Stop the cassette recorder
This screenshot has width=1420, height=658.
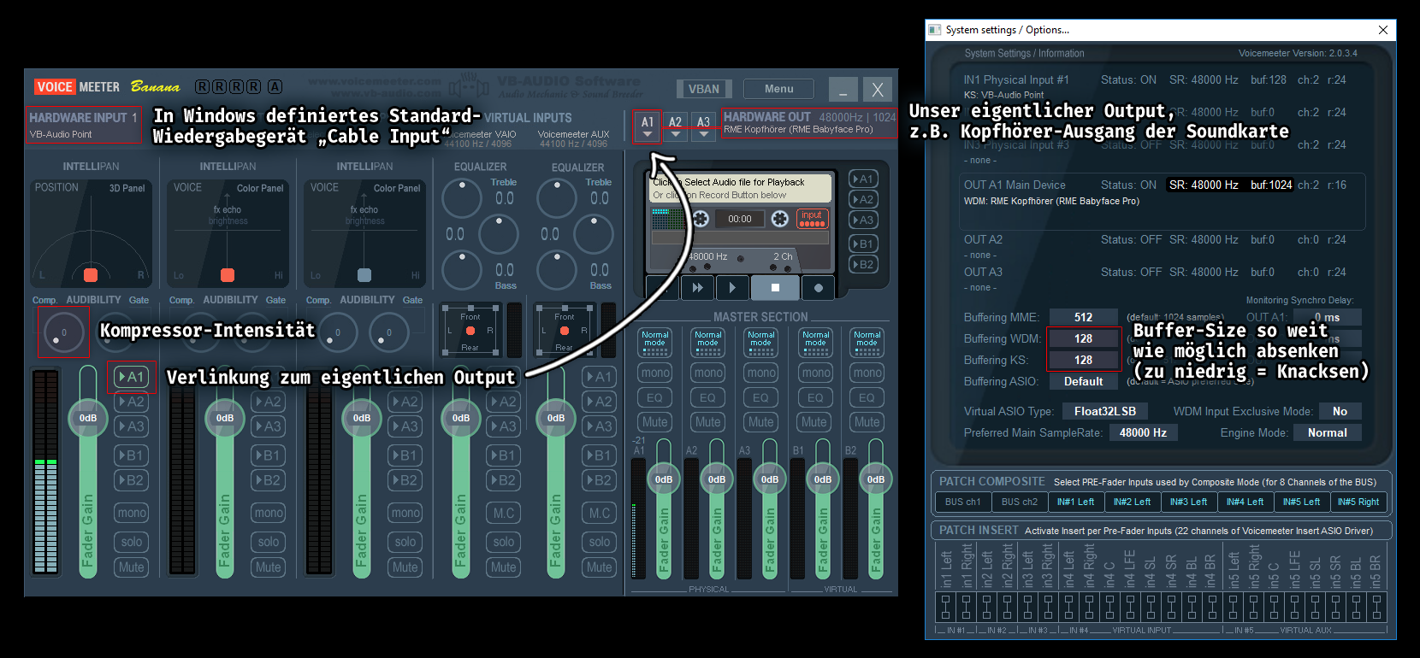click(x=775, y=288)
